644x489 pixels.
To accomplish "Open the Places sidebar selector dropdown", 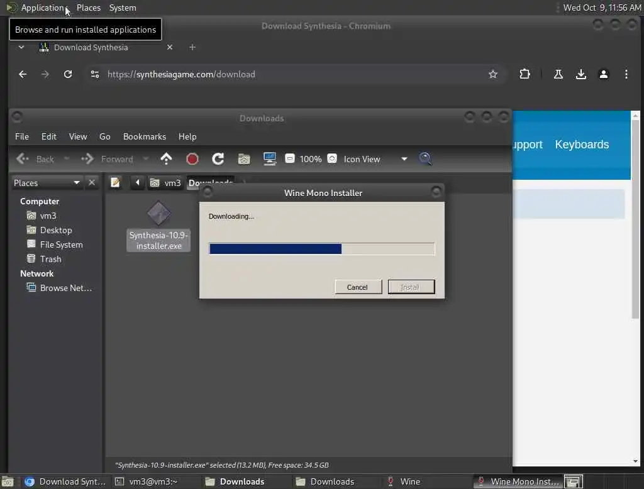I will 47,183.
